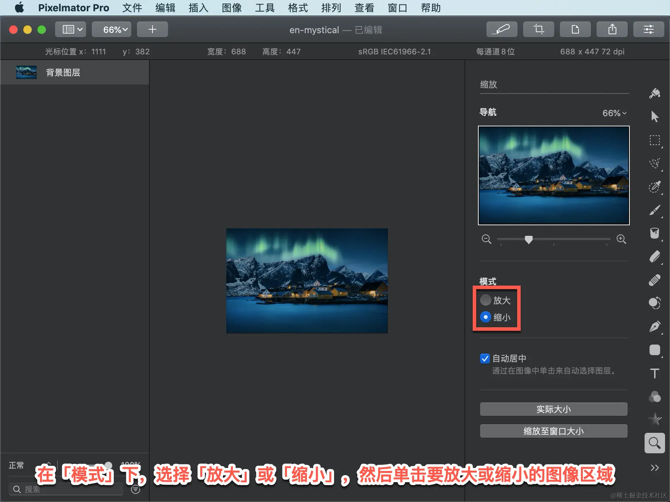Select the Color Selection wand tool
Viewport: 670px width, 502px height.
point(655,186)
